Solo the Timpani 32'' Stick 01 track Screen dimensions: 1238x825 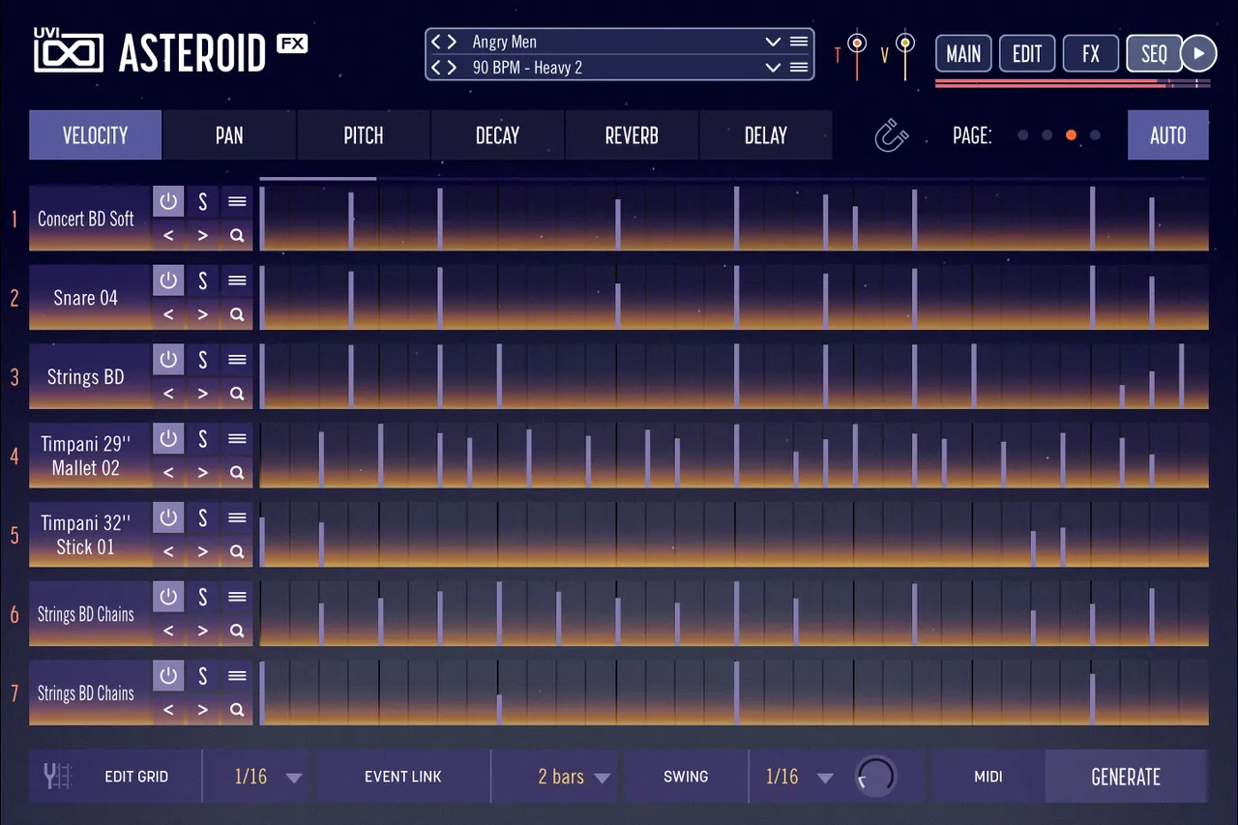point(202,517)
